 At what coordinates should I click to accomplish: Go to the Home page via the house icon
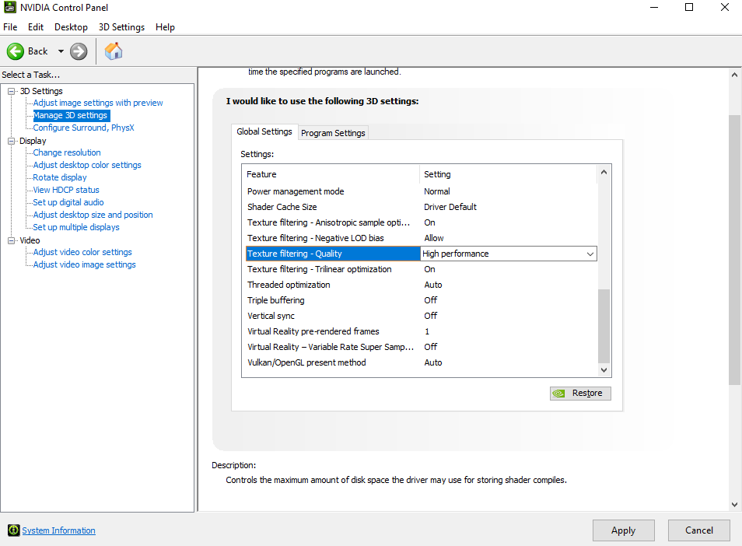coord(114,51)
